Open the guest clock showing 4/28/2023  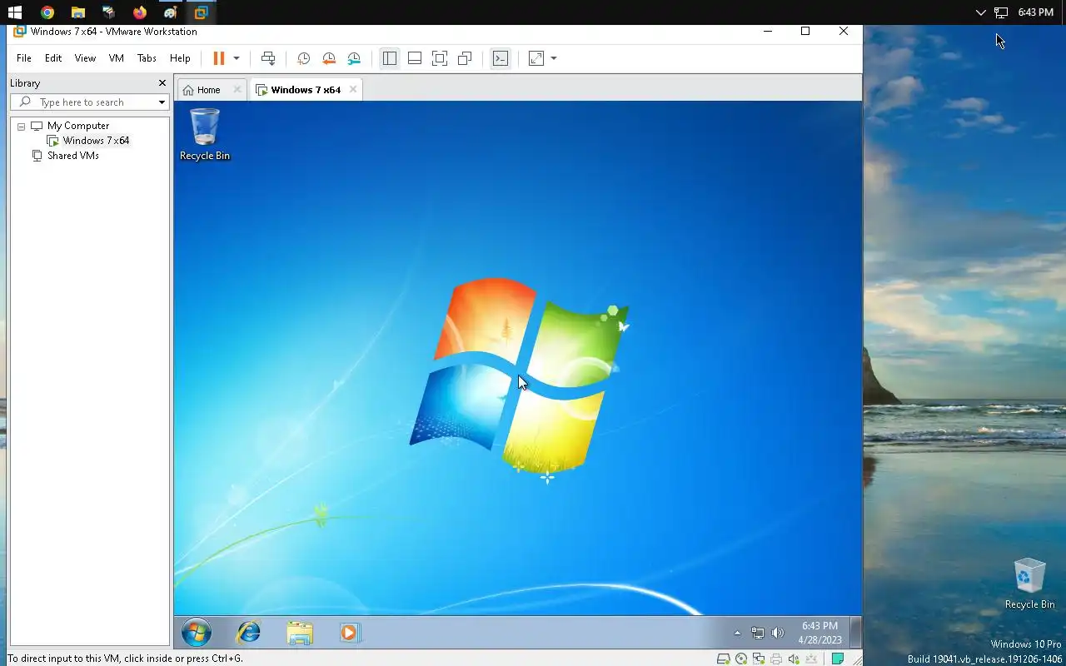819,634
